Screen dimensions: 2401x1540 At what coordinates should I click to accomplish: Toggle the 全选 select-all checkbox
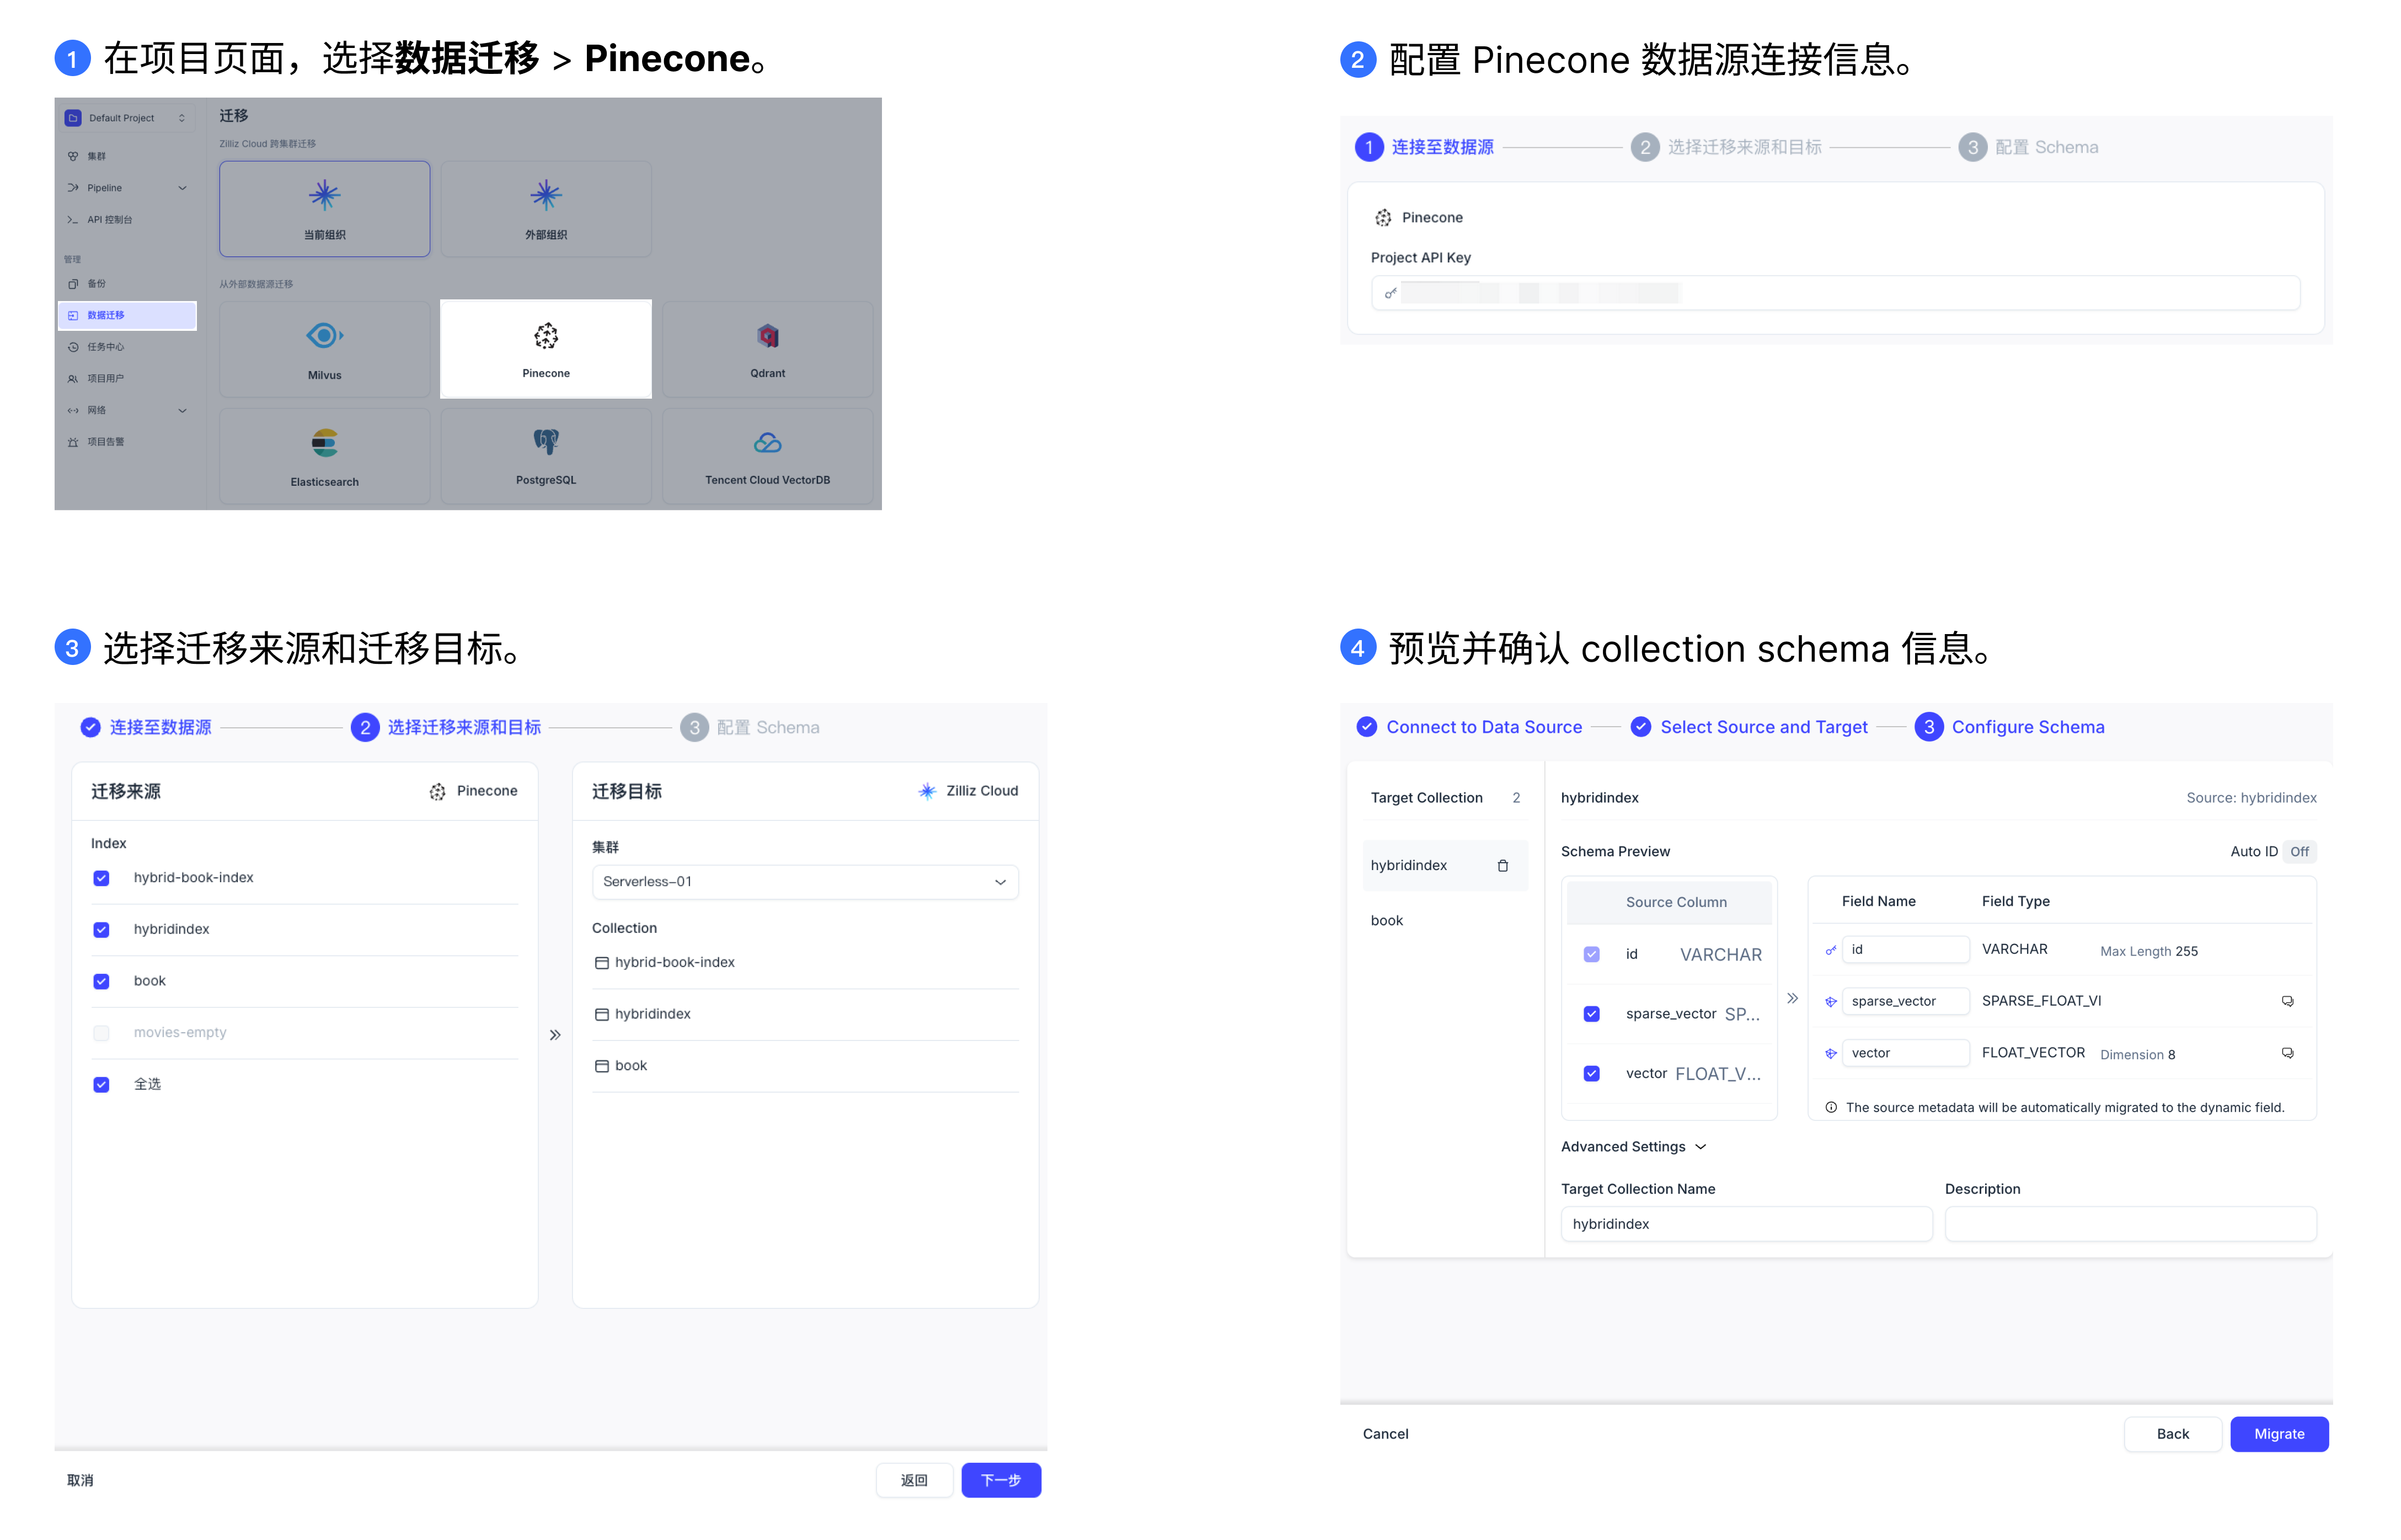pos(101,1085)
